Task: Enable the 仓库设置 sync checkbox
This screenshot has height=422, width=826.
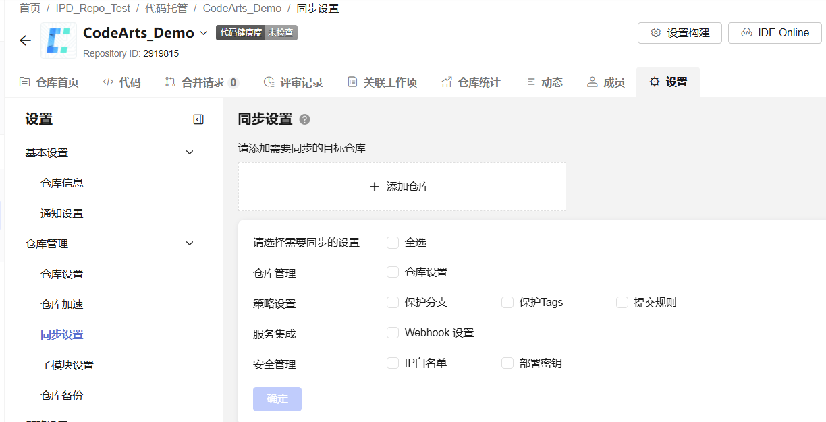Action: pos(393,272)
